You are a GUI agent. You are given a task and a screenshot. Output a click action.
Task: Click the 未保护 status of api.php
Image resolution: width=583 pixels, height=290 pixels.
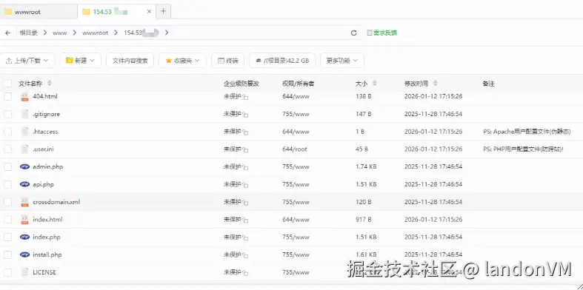(233, 184)
